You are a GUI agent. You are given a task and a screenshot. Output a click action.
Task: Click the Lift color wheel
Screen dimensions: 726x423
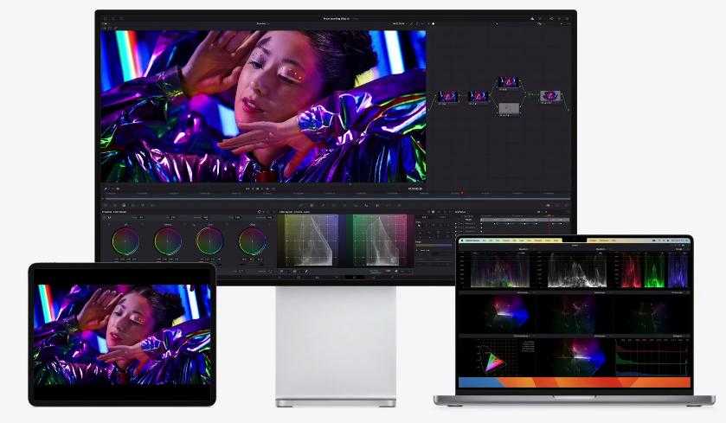(125, 240)
